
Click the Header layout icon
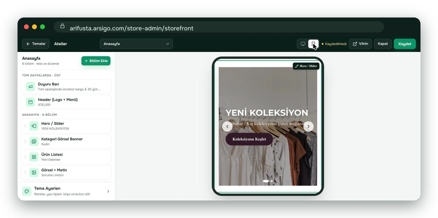(30, 102)
